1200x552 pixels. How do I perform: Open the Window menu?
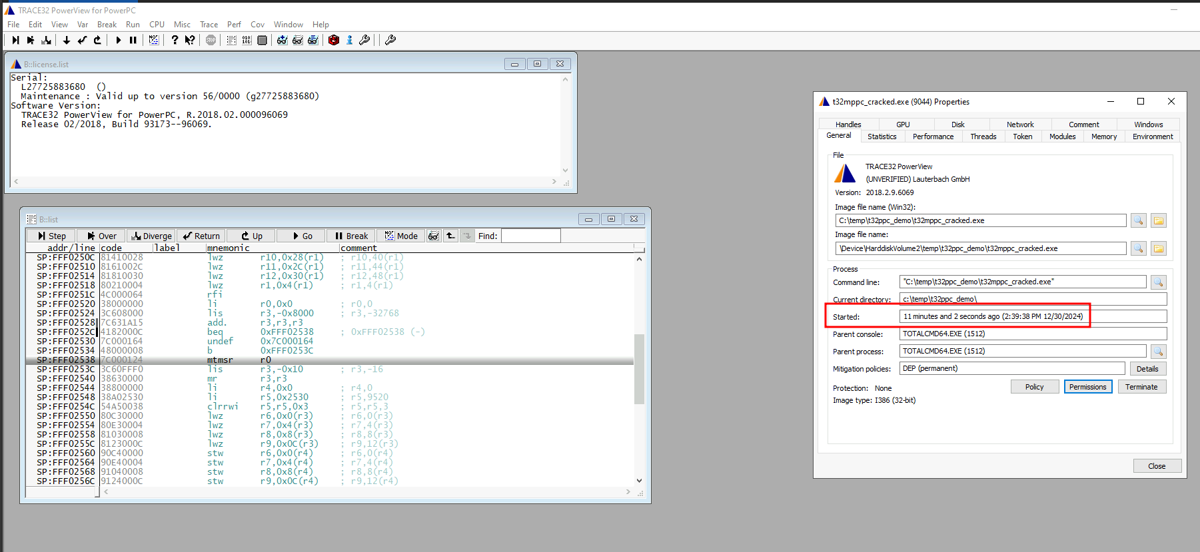tap(288, 25)
